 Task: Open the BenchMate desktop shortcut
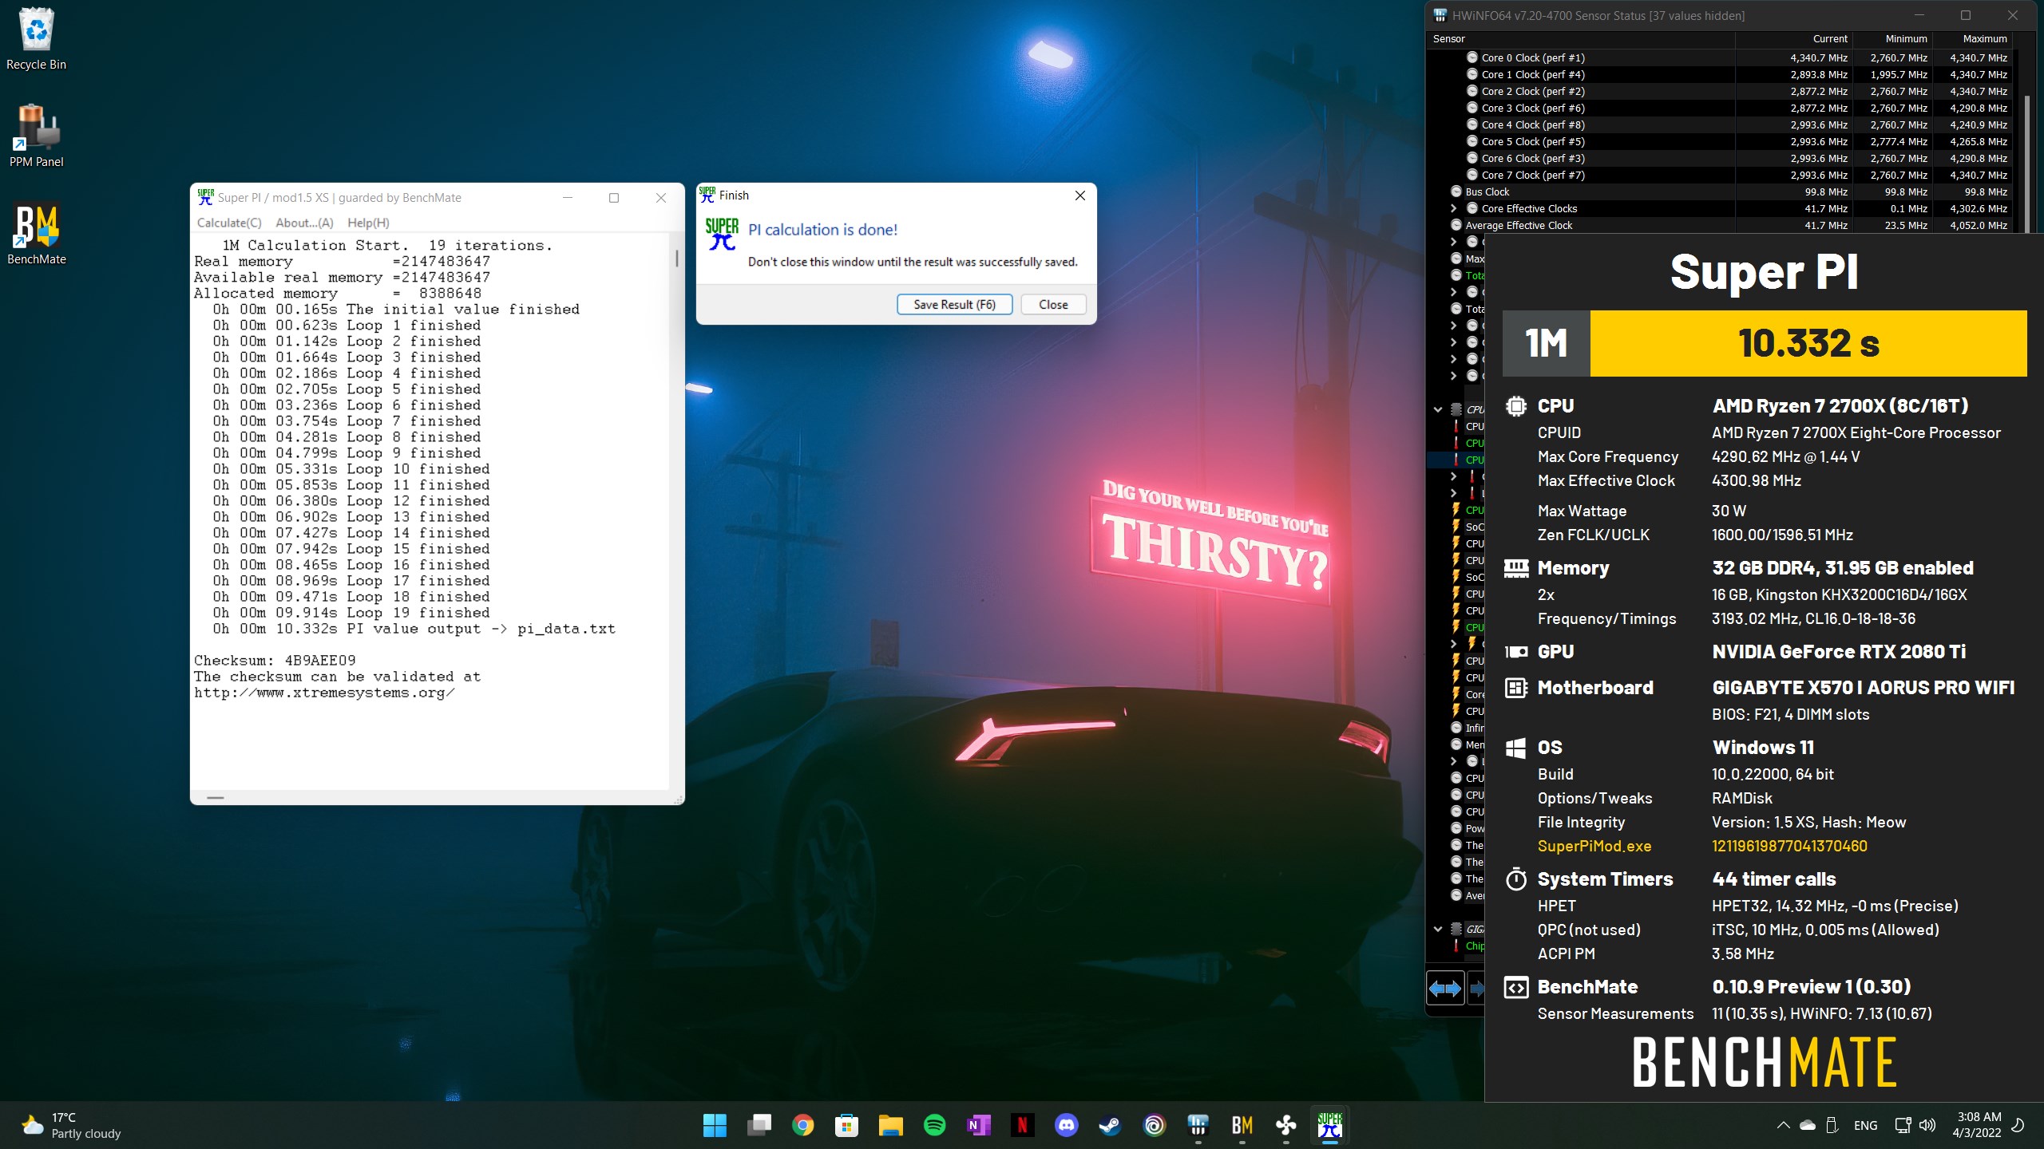[x=36, y=234]
